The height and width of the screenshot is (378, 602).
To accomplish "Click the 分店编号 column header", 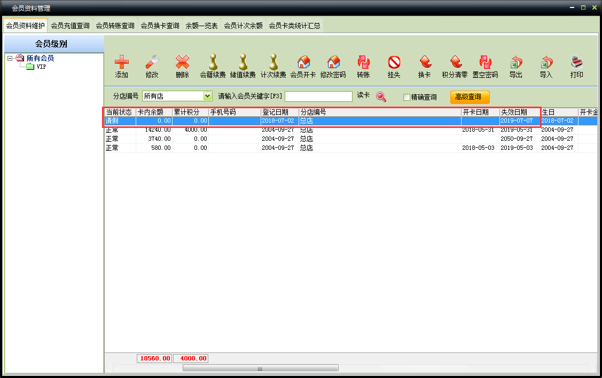I will [x=380, y=112].
